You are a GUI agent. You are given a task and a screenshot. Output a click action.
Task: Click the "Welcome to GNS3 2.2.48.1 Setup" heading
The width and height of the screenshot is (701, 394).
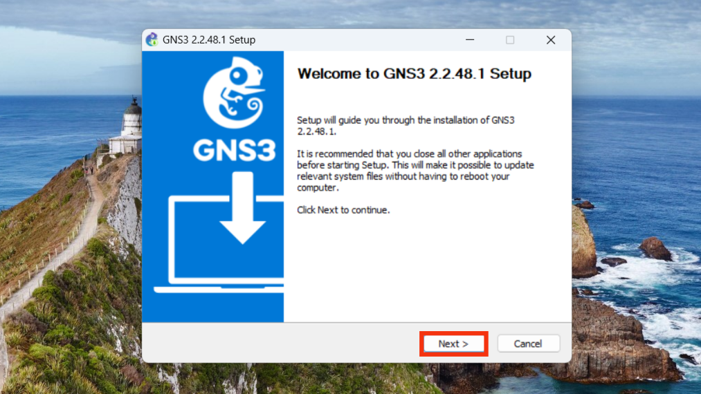(414, 74)
